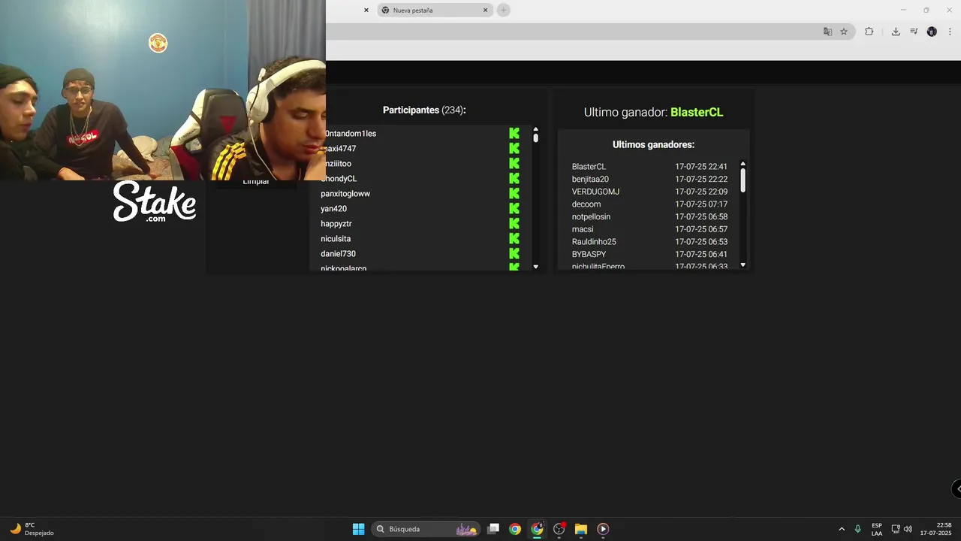The image size is (961, 541).
Task: Open the active Chrome window in the taskbar
Action: point(537,529)
